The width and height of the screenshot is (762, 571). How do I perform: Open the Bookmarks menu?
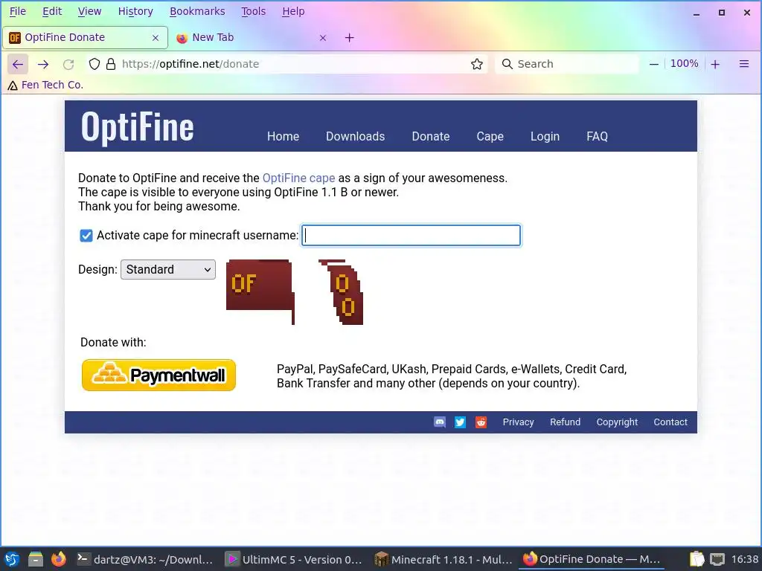(197, 11)
